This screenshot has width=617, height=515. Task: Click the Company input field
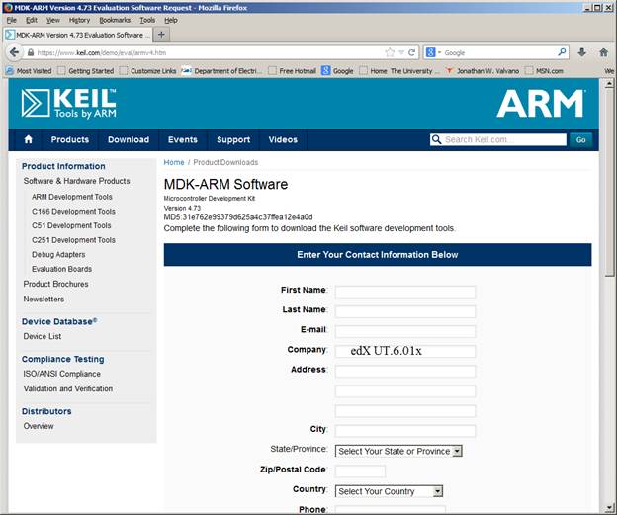(x=405, y=351)
